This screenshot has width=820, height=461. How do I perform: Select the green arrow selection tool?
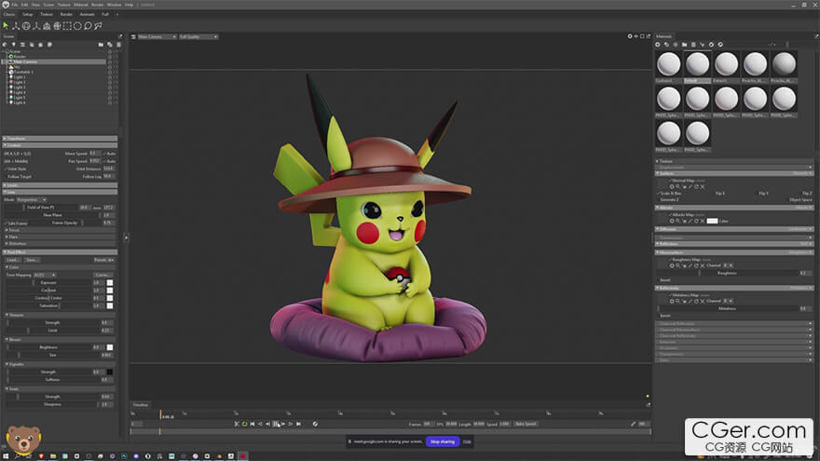(6, 26)
